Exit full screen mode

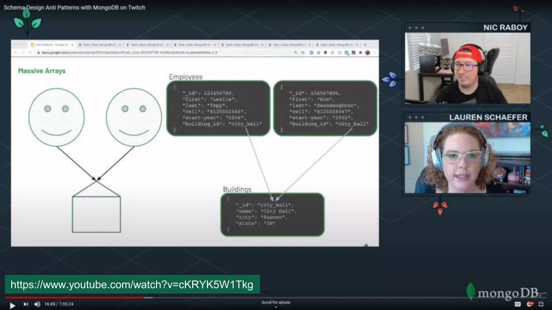click(x=541, y=304)
